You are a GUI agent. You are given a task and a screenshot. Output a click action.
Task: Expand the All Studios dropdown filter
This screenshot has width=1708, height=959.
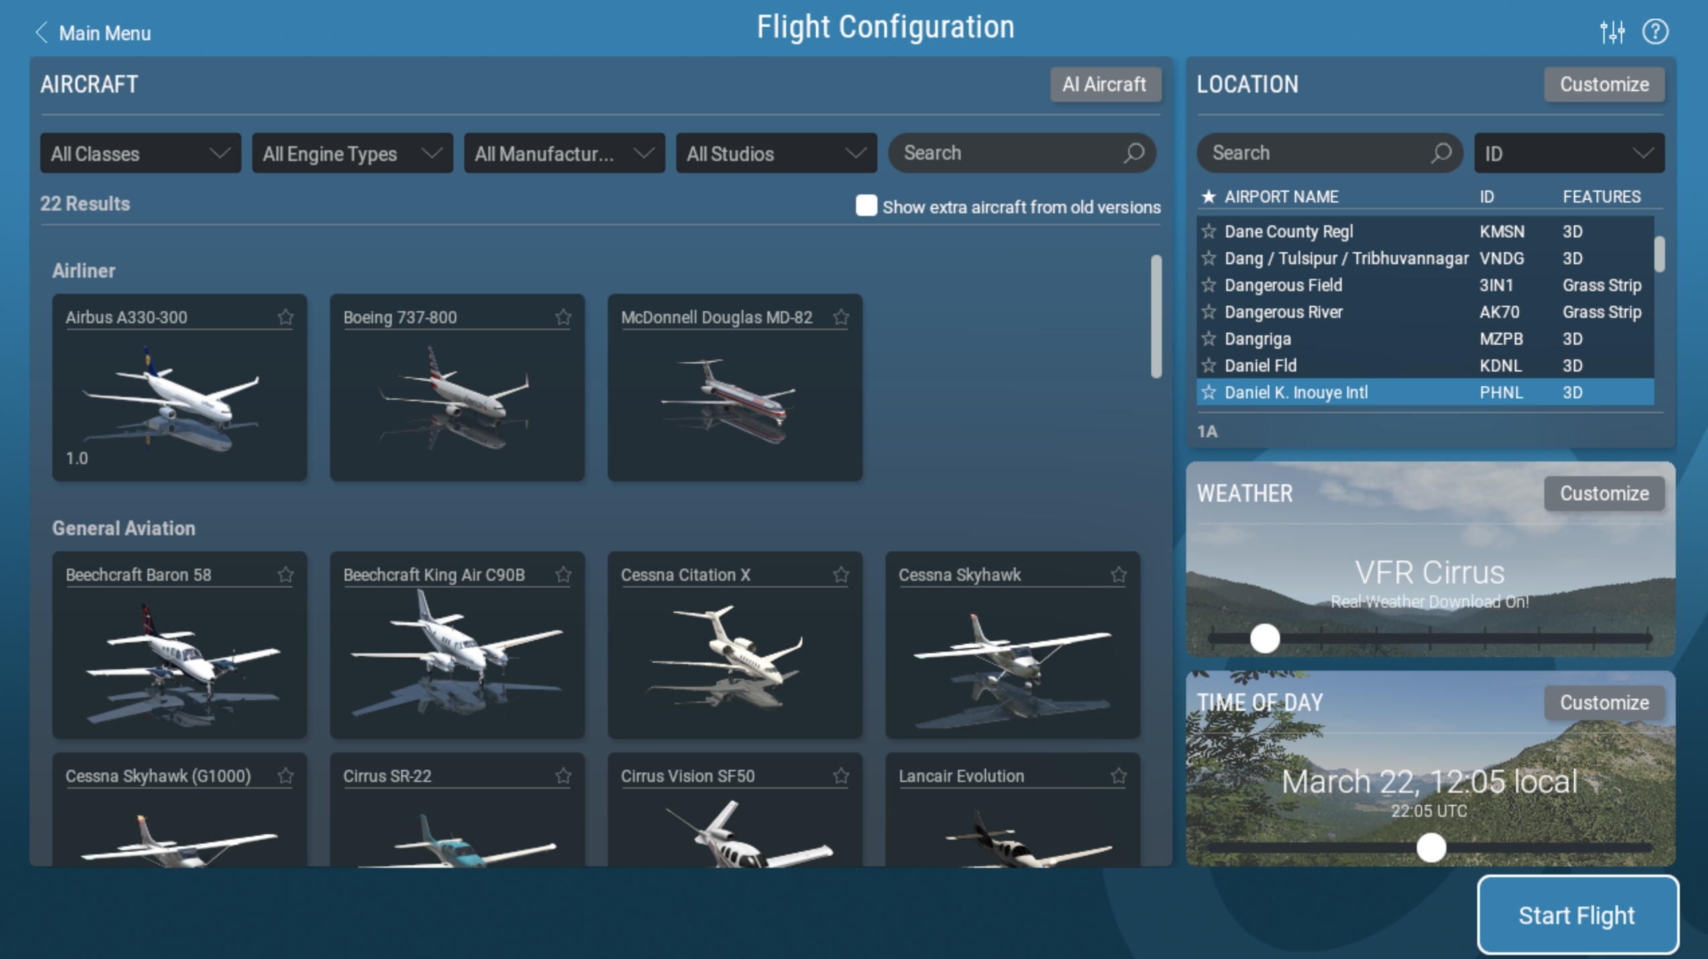pos(774,154)
